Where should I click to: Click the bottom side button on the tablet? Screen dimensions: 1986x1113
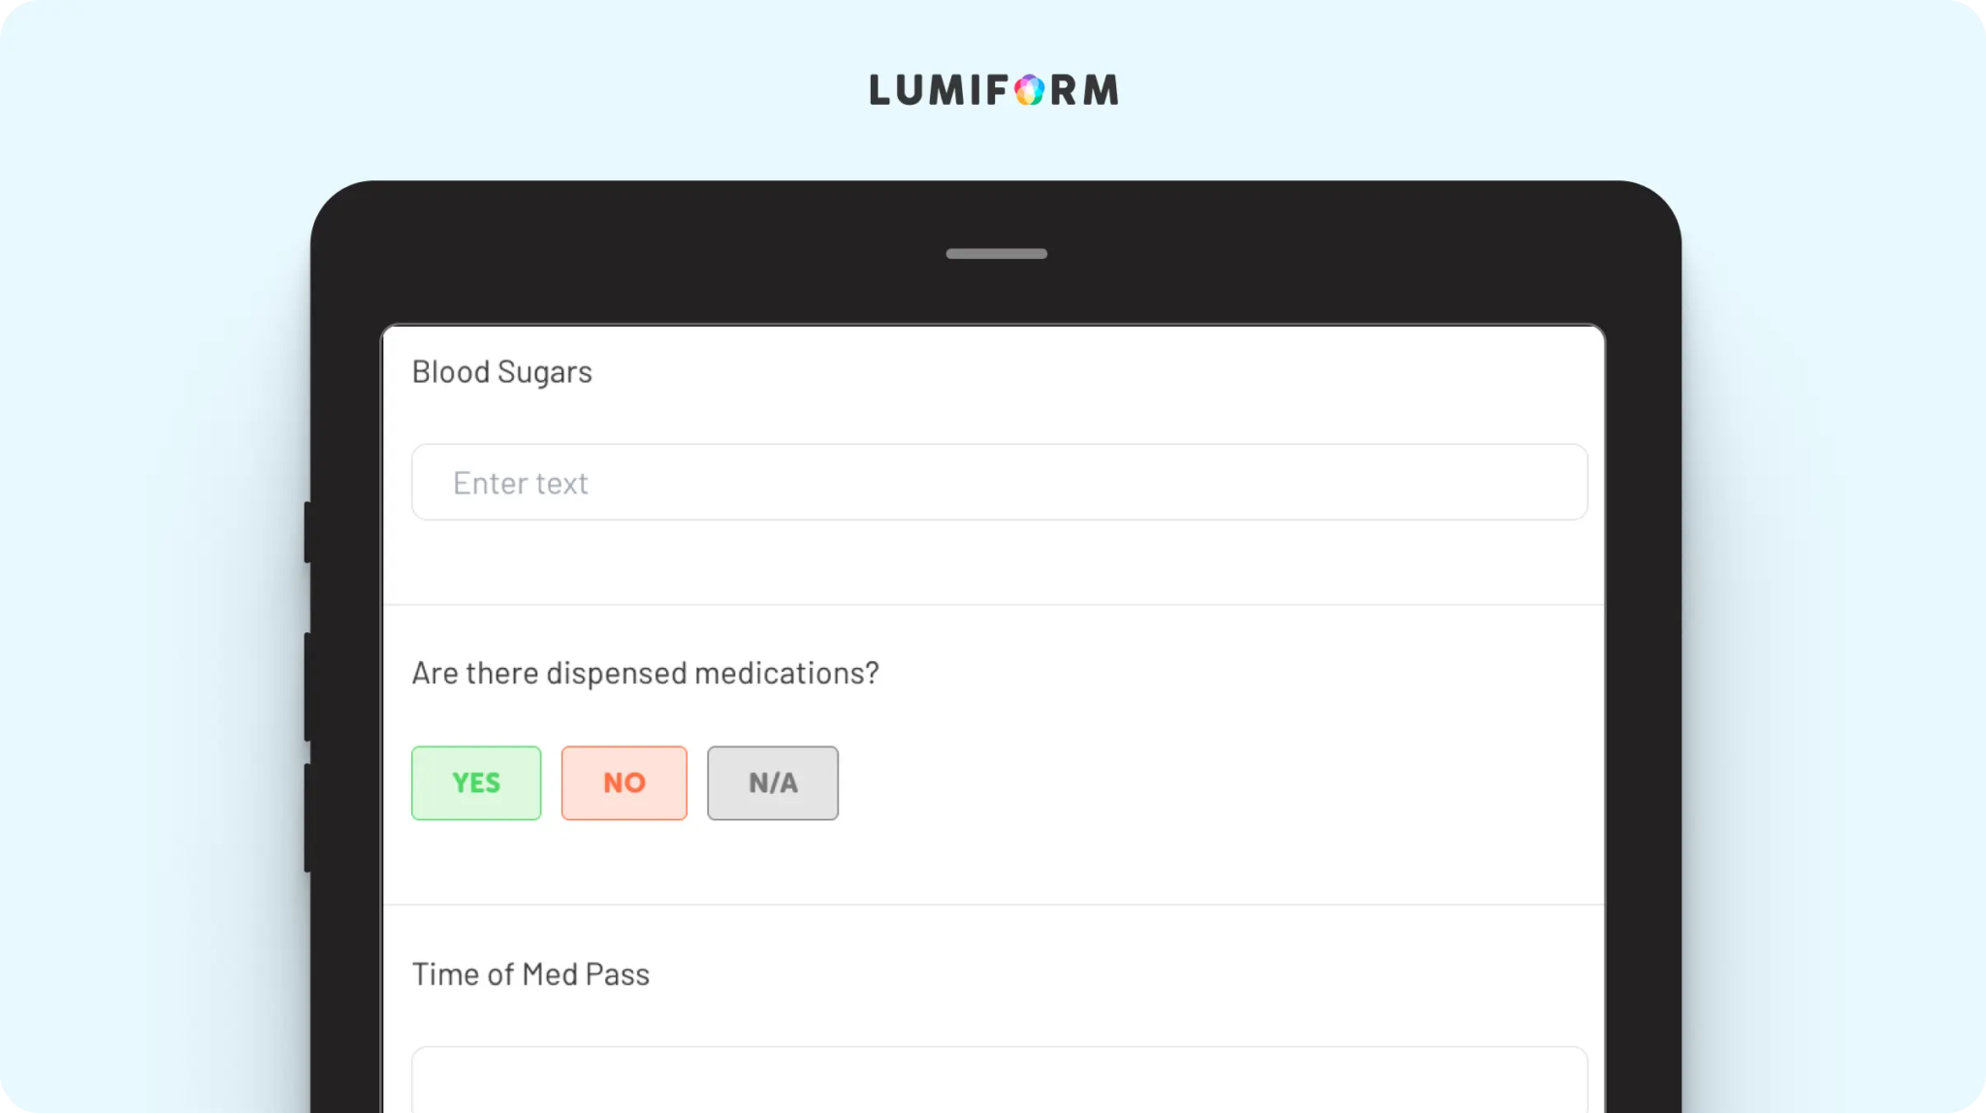click(x=307, y=817)
